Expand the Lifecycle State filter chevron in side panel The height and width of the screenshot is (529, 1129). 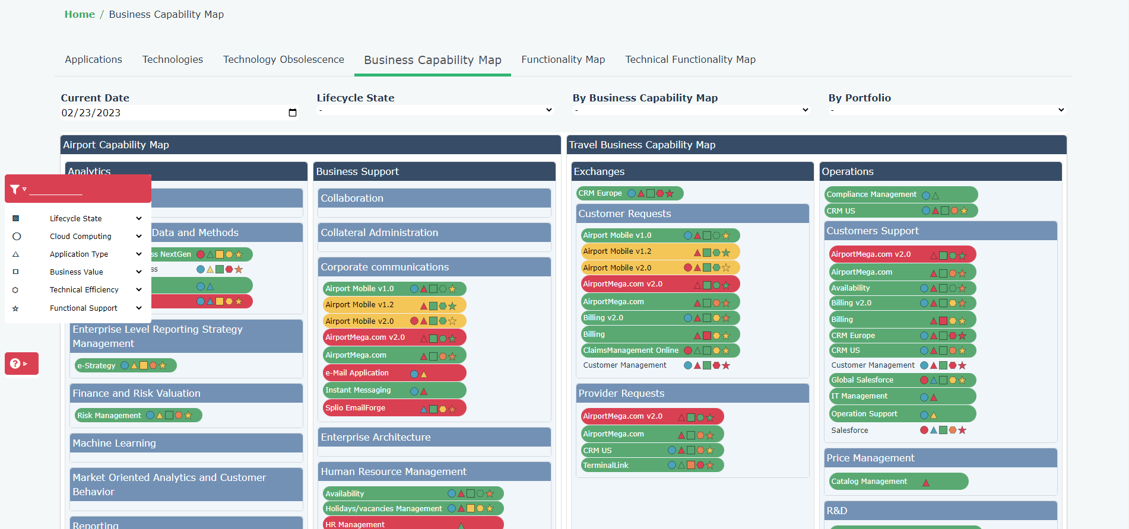click(x=139, y=218)
